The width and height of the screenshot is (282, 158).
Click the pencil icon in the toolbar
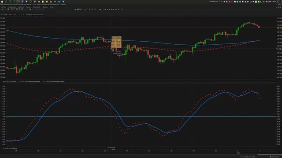click(x=2, y=9)
